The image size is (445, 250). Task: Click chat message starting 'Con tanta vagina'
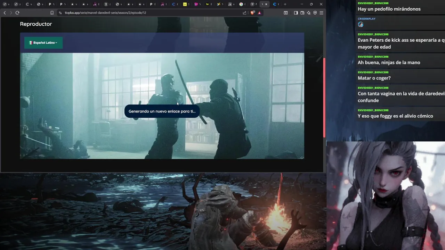401,97
